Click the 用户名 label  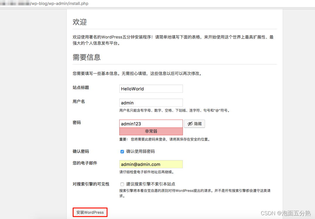(x=79, y=101)
